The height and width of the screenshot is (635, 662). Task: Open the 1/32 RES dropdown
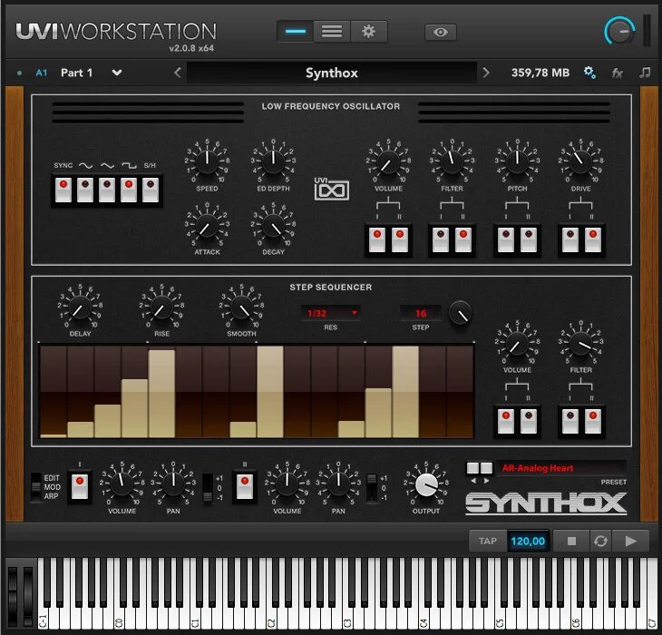pos(331,313)
